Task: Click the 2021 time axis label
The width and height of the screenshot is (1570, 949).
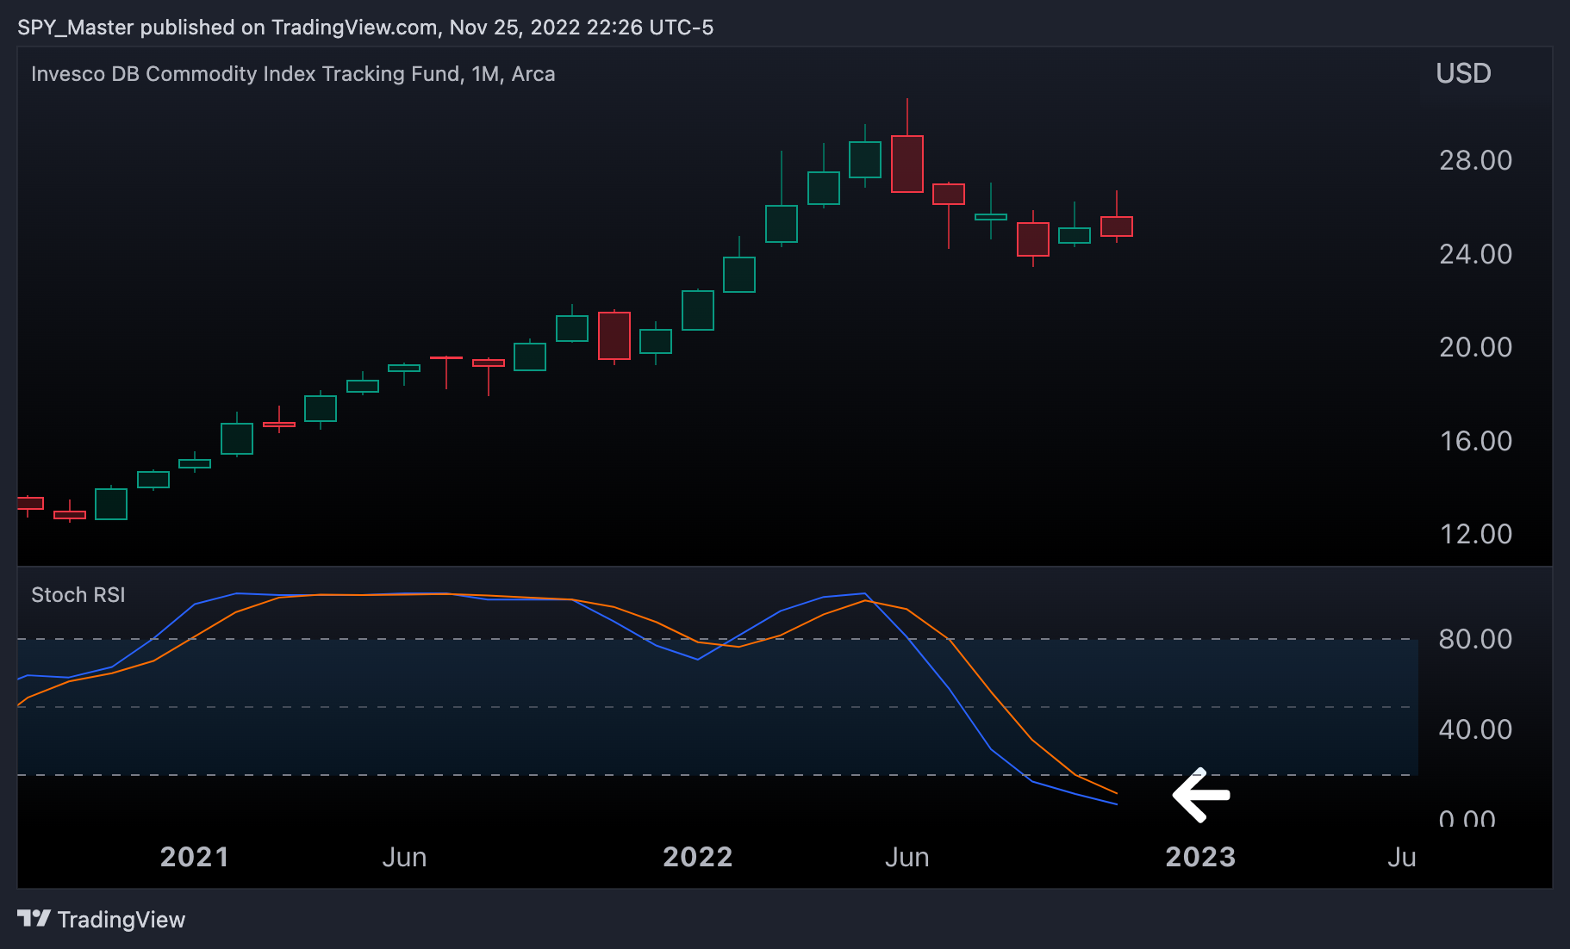Action: click(195, 857)
